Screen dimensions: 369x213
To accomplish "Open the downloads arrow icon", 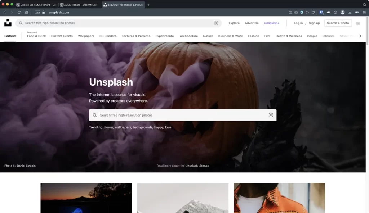I will pyautogui.click(x=350, y=12).
